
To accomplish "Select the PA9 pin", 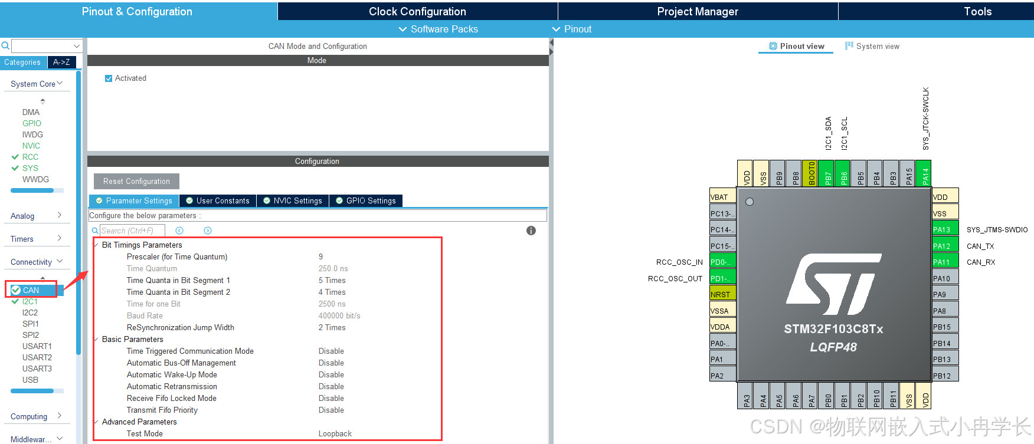I will 945,294.
